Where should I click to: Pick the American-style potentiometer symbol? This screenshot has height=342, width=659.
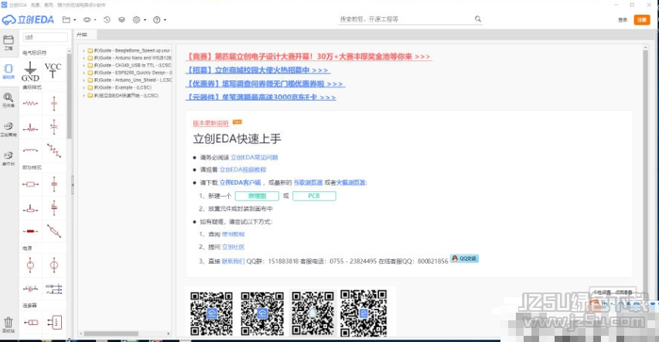point(30,128)
